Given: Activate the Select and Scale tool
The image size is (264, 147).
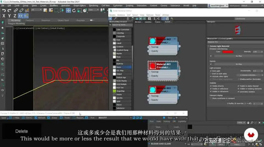Looking at the screenshot, I should pos(79,10).
